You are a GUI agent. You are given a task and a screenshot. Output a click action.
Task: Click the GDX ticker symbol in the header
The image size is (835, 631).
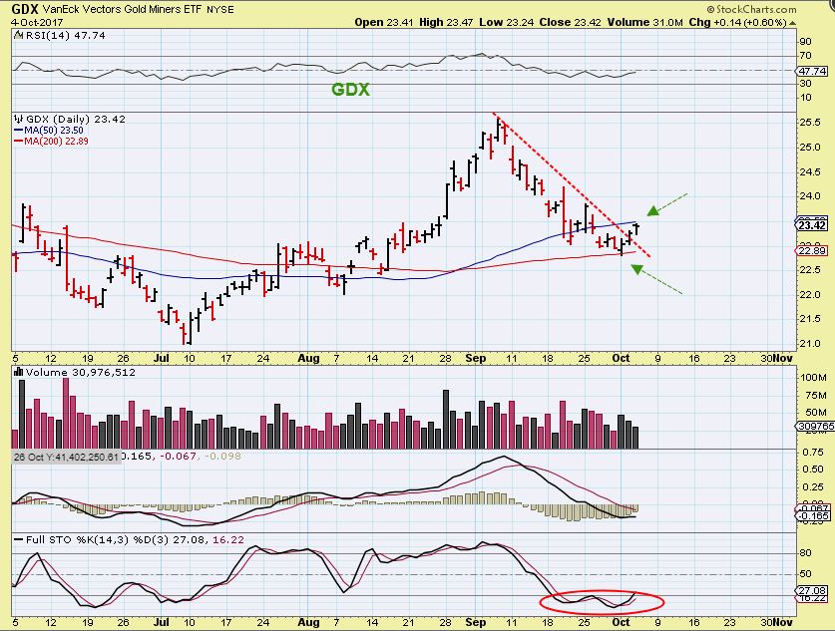(25, 9)
